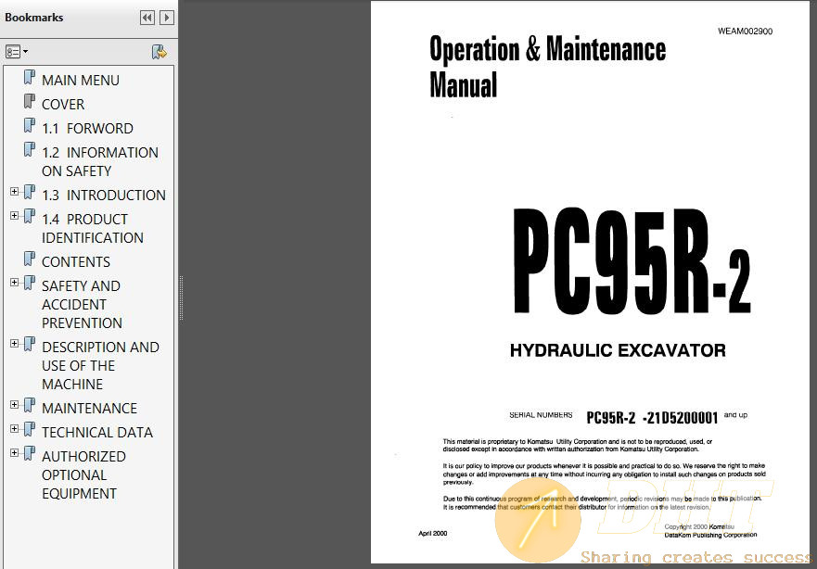Click the serial number PC95R-2 -21D5200001
Viewport: 817px width, 569px height.
click(652, 418)
